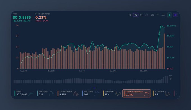The image size is (191, 110).
Task: Click the Engagements sparkline mini chart
Action: pyautogui.click(x=76, y=94)
